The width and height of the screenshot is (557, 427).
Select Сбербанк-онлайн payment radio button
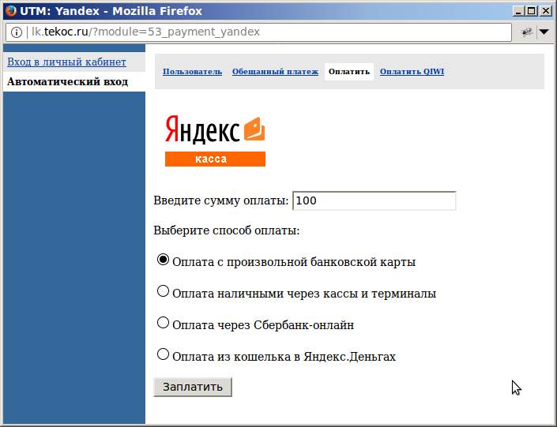tap(163, 323)
